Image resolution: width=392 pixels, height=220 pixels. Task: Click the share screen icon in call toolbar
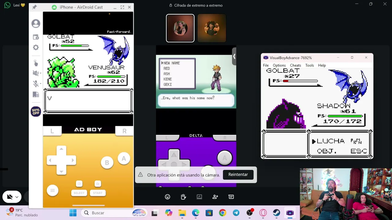(x=199, y=197)
